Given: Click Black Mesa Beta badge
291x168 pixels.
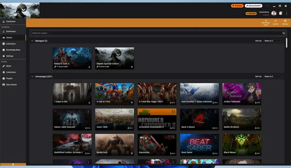Looking at the screenshot, I should click(257, 153).
